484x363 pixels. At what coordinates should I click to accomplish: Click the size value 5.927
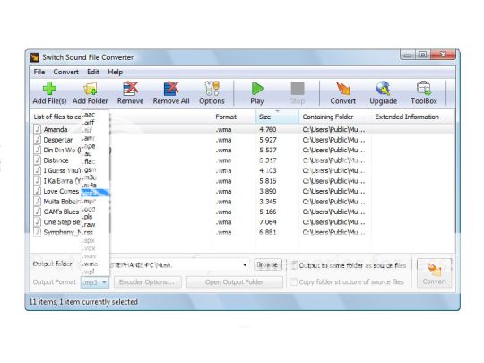coord(268,140)
